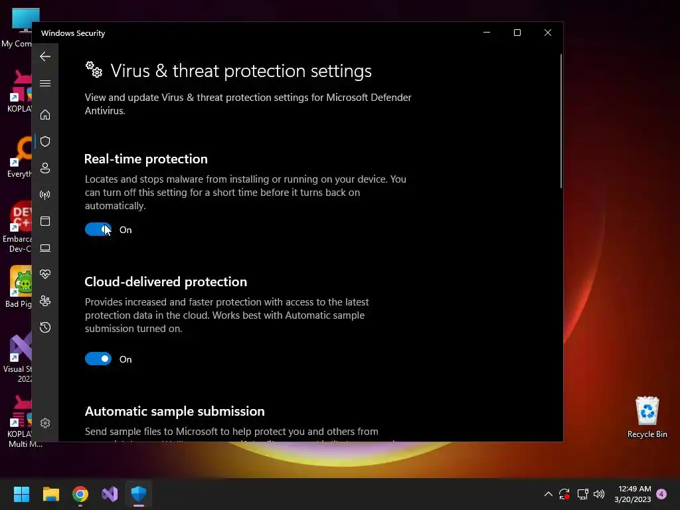Open the Windows Start button

point(21,494)
